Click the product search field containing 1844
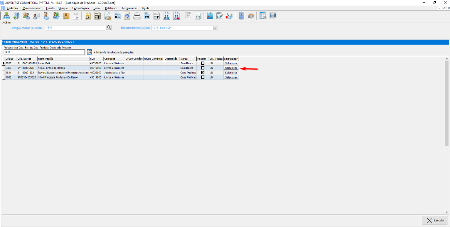The width and height of the screenshot is (450, 227). [44, 52]
